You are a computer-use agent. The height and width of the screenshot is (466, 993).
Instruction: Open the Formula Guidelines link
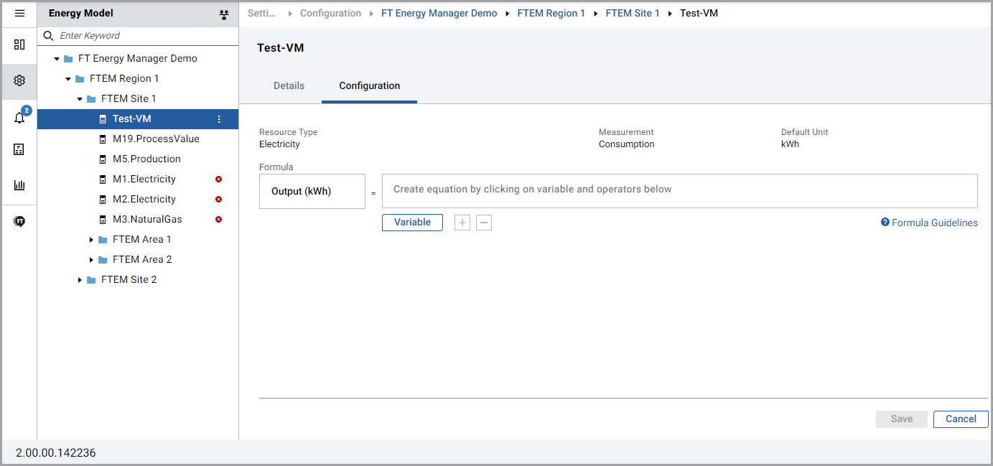pos(929,223)
